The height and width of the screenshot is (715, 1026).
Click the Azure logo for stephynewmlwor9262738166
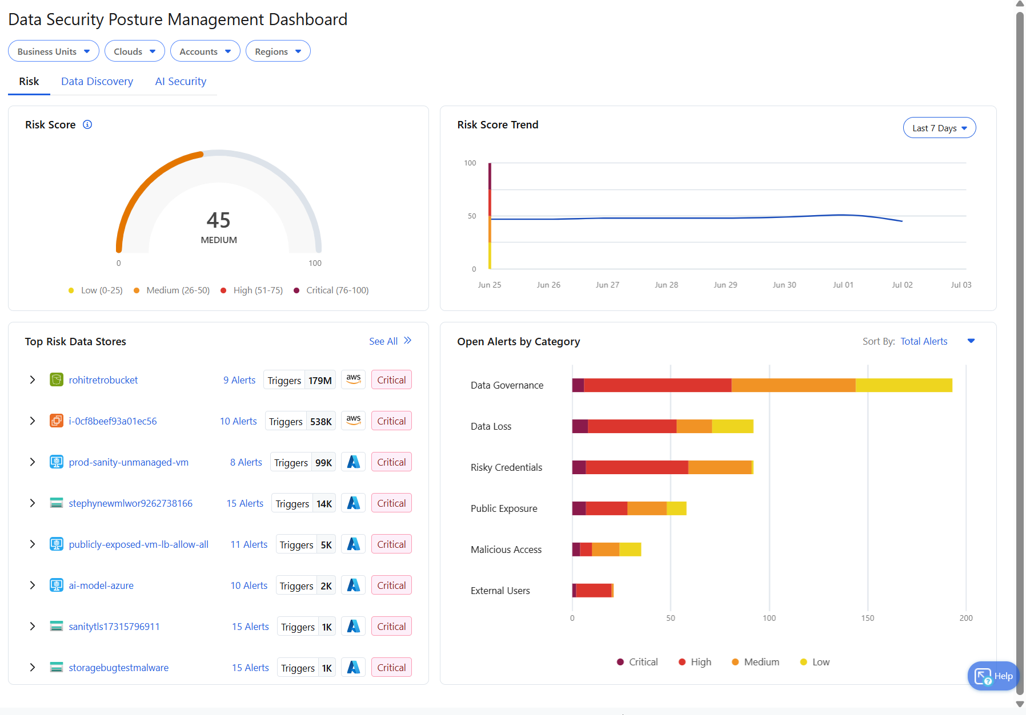click(x=354, y=503)
